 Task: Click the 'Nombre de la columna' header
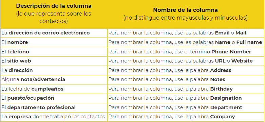point(185,10)
